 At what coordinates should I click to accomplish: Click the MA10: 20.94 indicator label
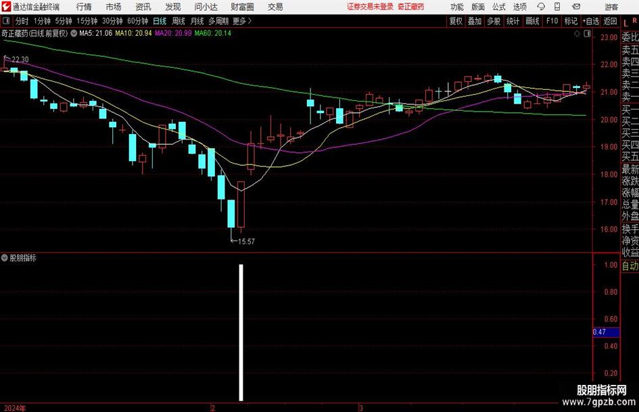coord(134,33)
